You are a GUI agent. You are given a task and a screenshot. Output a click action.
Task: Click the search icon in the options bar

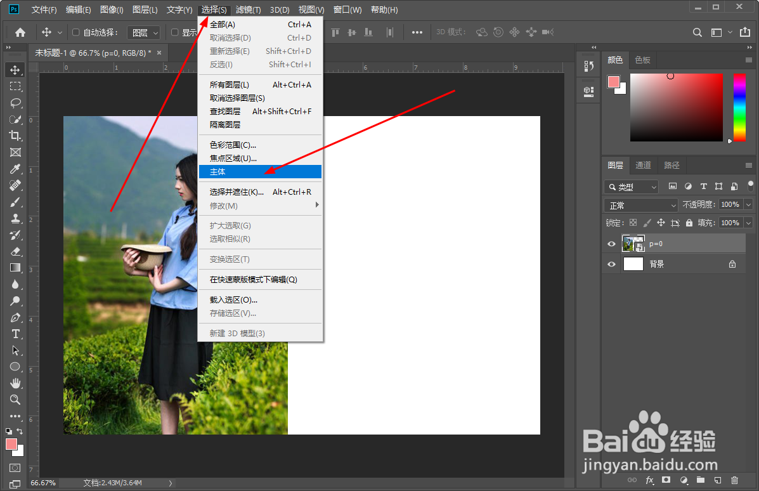(x=697, y=32)
